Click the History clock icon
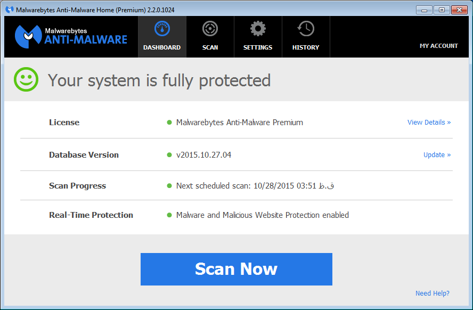473x310 pixels. click(x=306, y=29)
